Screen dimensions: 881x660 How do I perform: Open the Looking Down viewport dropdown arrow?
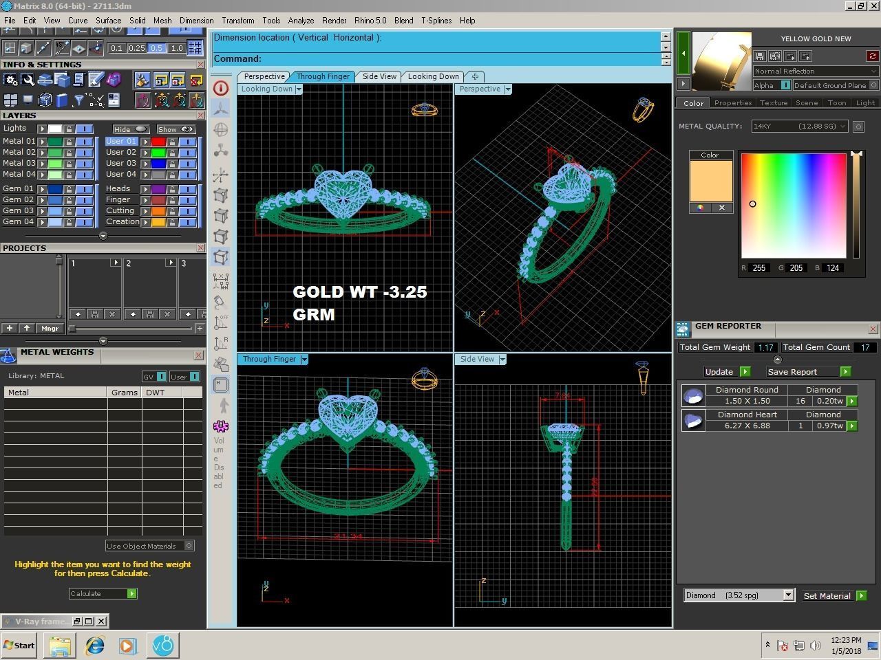299,89
